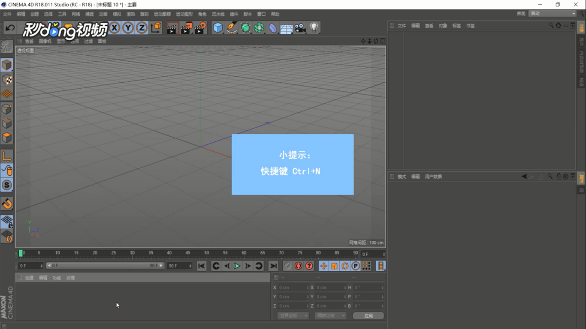Open the 文件 main menu

point(7,14)
